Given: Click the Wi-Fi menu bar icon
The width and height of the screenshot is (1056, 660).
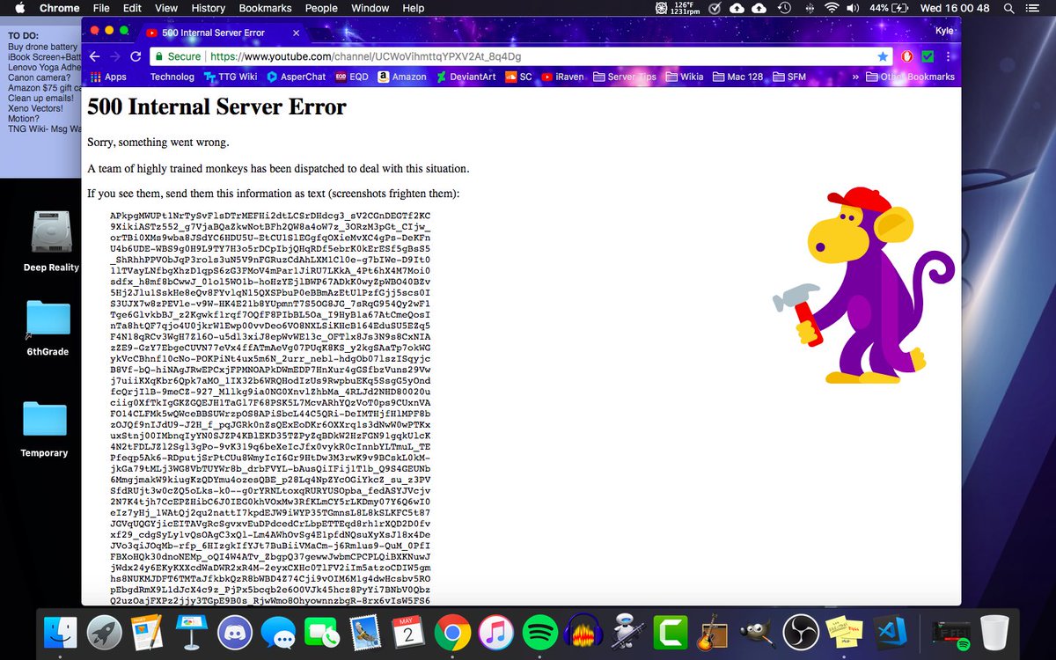Looking at the screenshot, I should [832, 8].
